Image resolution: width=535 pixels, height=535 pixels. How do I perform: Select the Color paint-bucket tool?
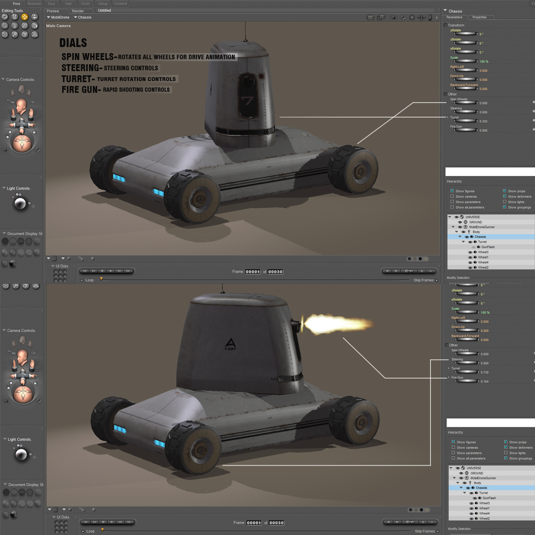tap(34, 26)
